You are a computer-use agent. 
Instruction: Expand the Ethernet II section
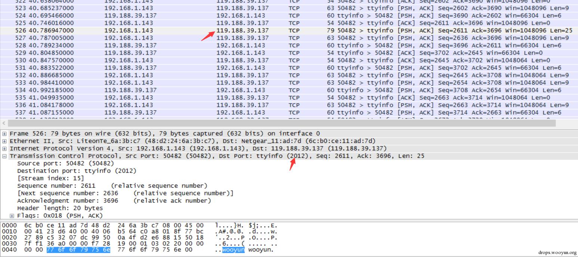click(4, 141)
